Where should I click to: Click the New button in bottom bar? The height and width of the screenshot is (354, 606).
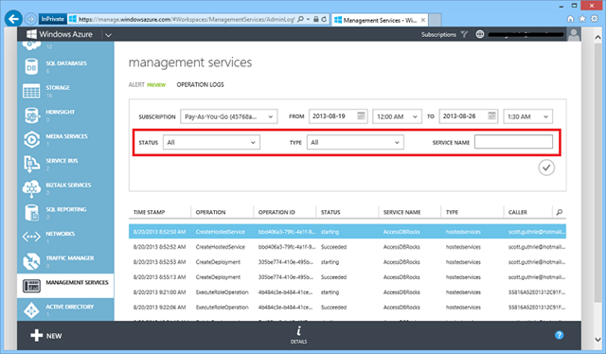tap(46, 335)
